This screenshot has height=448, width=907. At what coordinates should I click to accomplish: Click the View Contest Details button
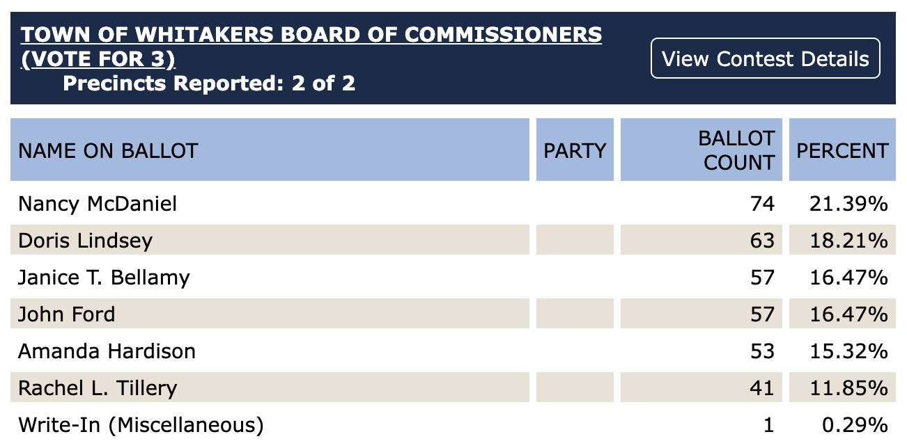click(x=765, y=58)
